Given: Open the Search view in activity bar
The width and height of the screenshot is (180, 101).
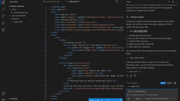Looking at the screenshot, I should click(x=3, y=9).
